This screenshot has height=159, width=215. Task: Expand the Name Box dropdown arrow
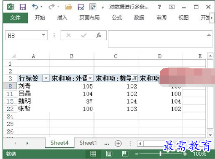(43, 35)
